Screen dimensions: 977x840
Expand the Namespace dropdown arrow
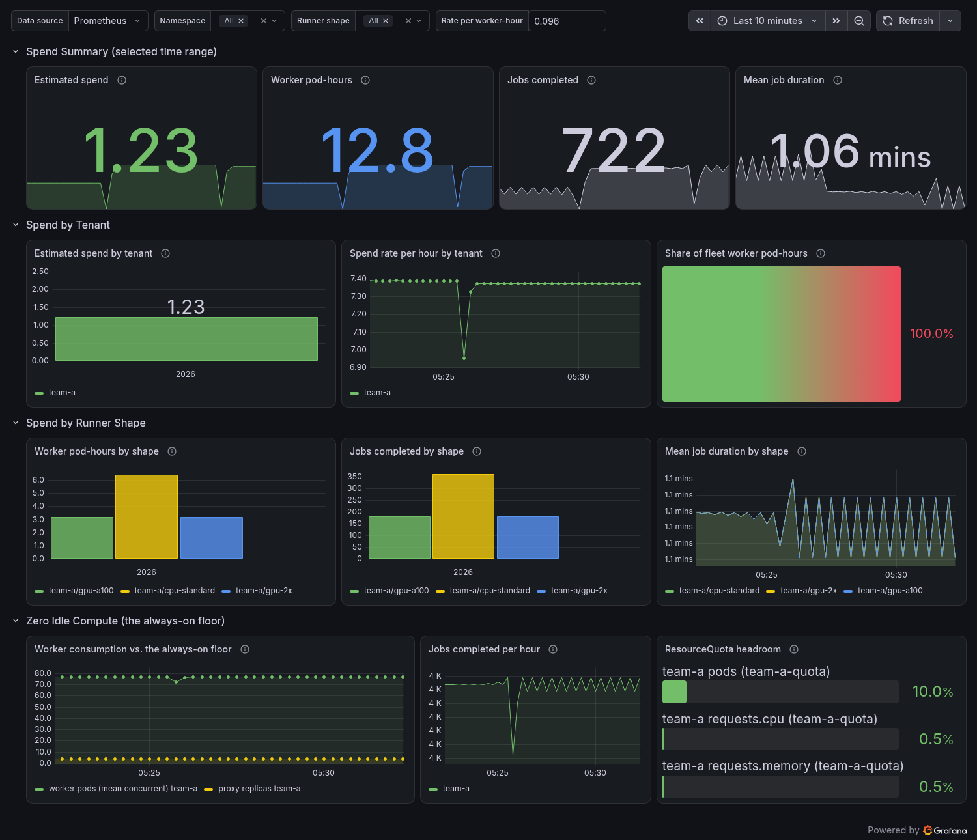click(x=274, y=21)
